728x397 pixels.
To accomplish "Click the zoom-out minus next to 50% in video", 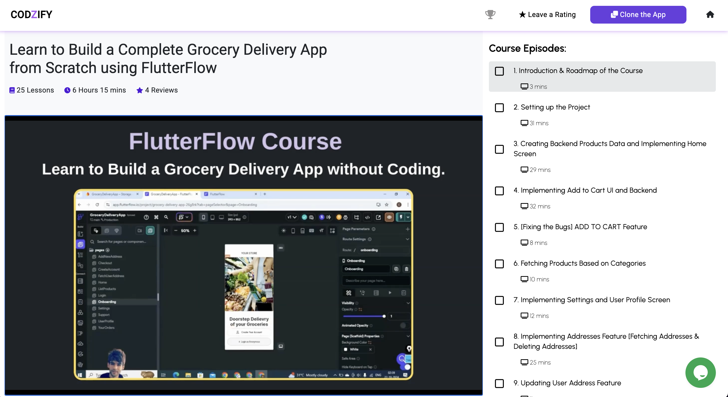I will (176, 230).
